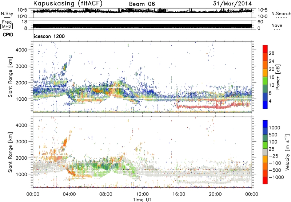Click the "16" label on the power color bar
This screenshot has height=202, width=291.
click(x=271, y=77)
